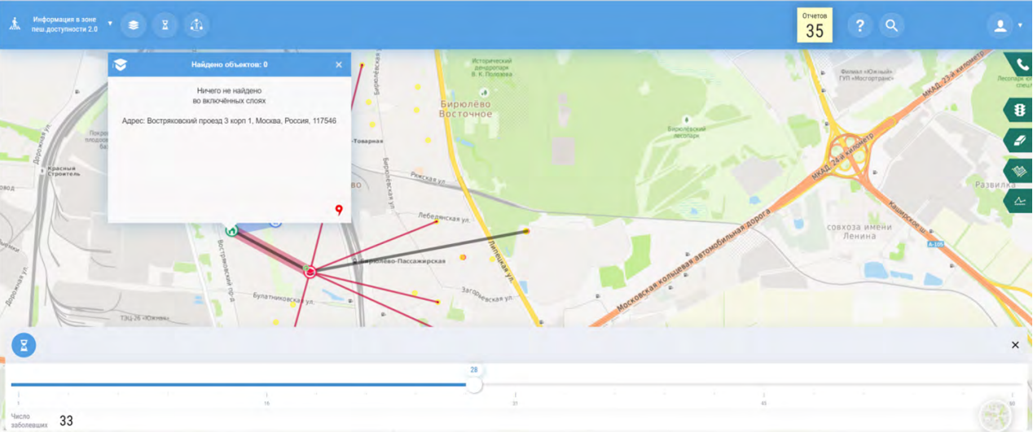Open the user profile avatar menu
The width and height of the screenshot is (1033, 432).
tap(1000, 25)
